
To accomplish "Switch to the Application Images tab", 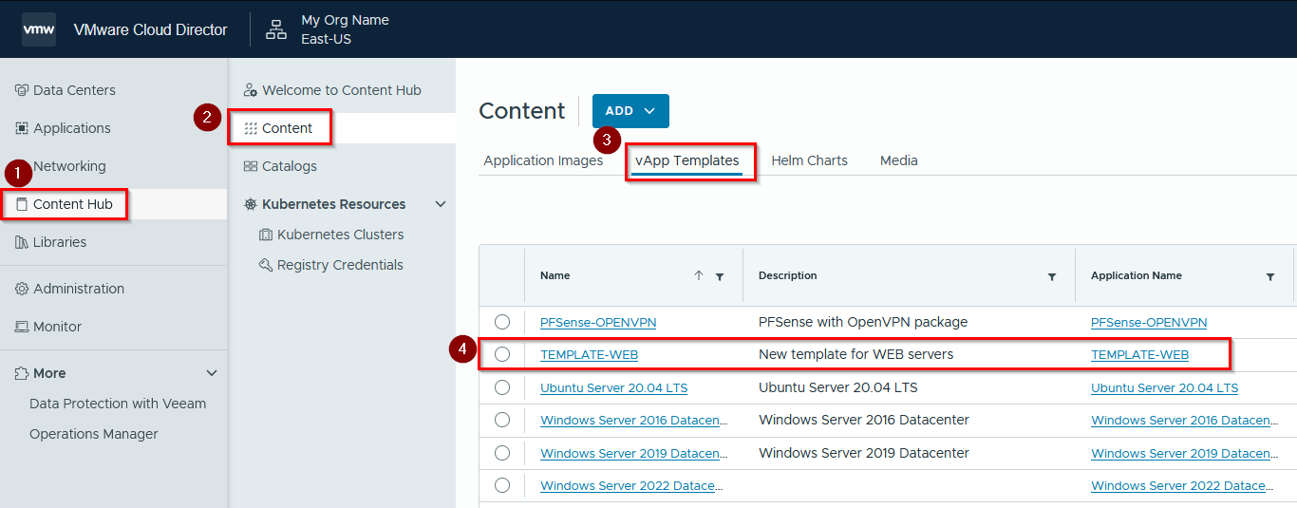I will [543, 160].
